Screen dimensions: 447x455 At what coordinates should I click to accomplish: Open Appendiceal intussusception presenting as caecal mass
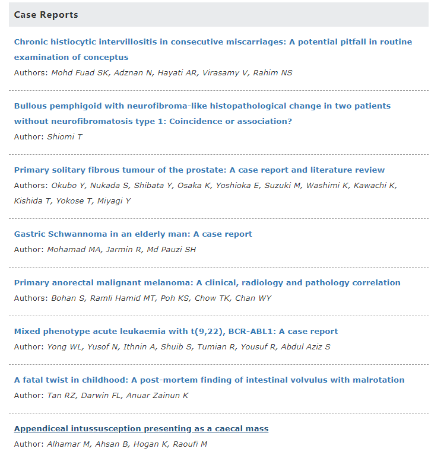[141, 428]
